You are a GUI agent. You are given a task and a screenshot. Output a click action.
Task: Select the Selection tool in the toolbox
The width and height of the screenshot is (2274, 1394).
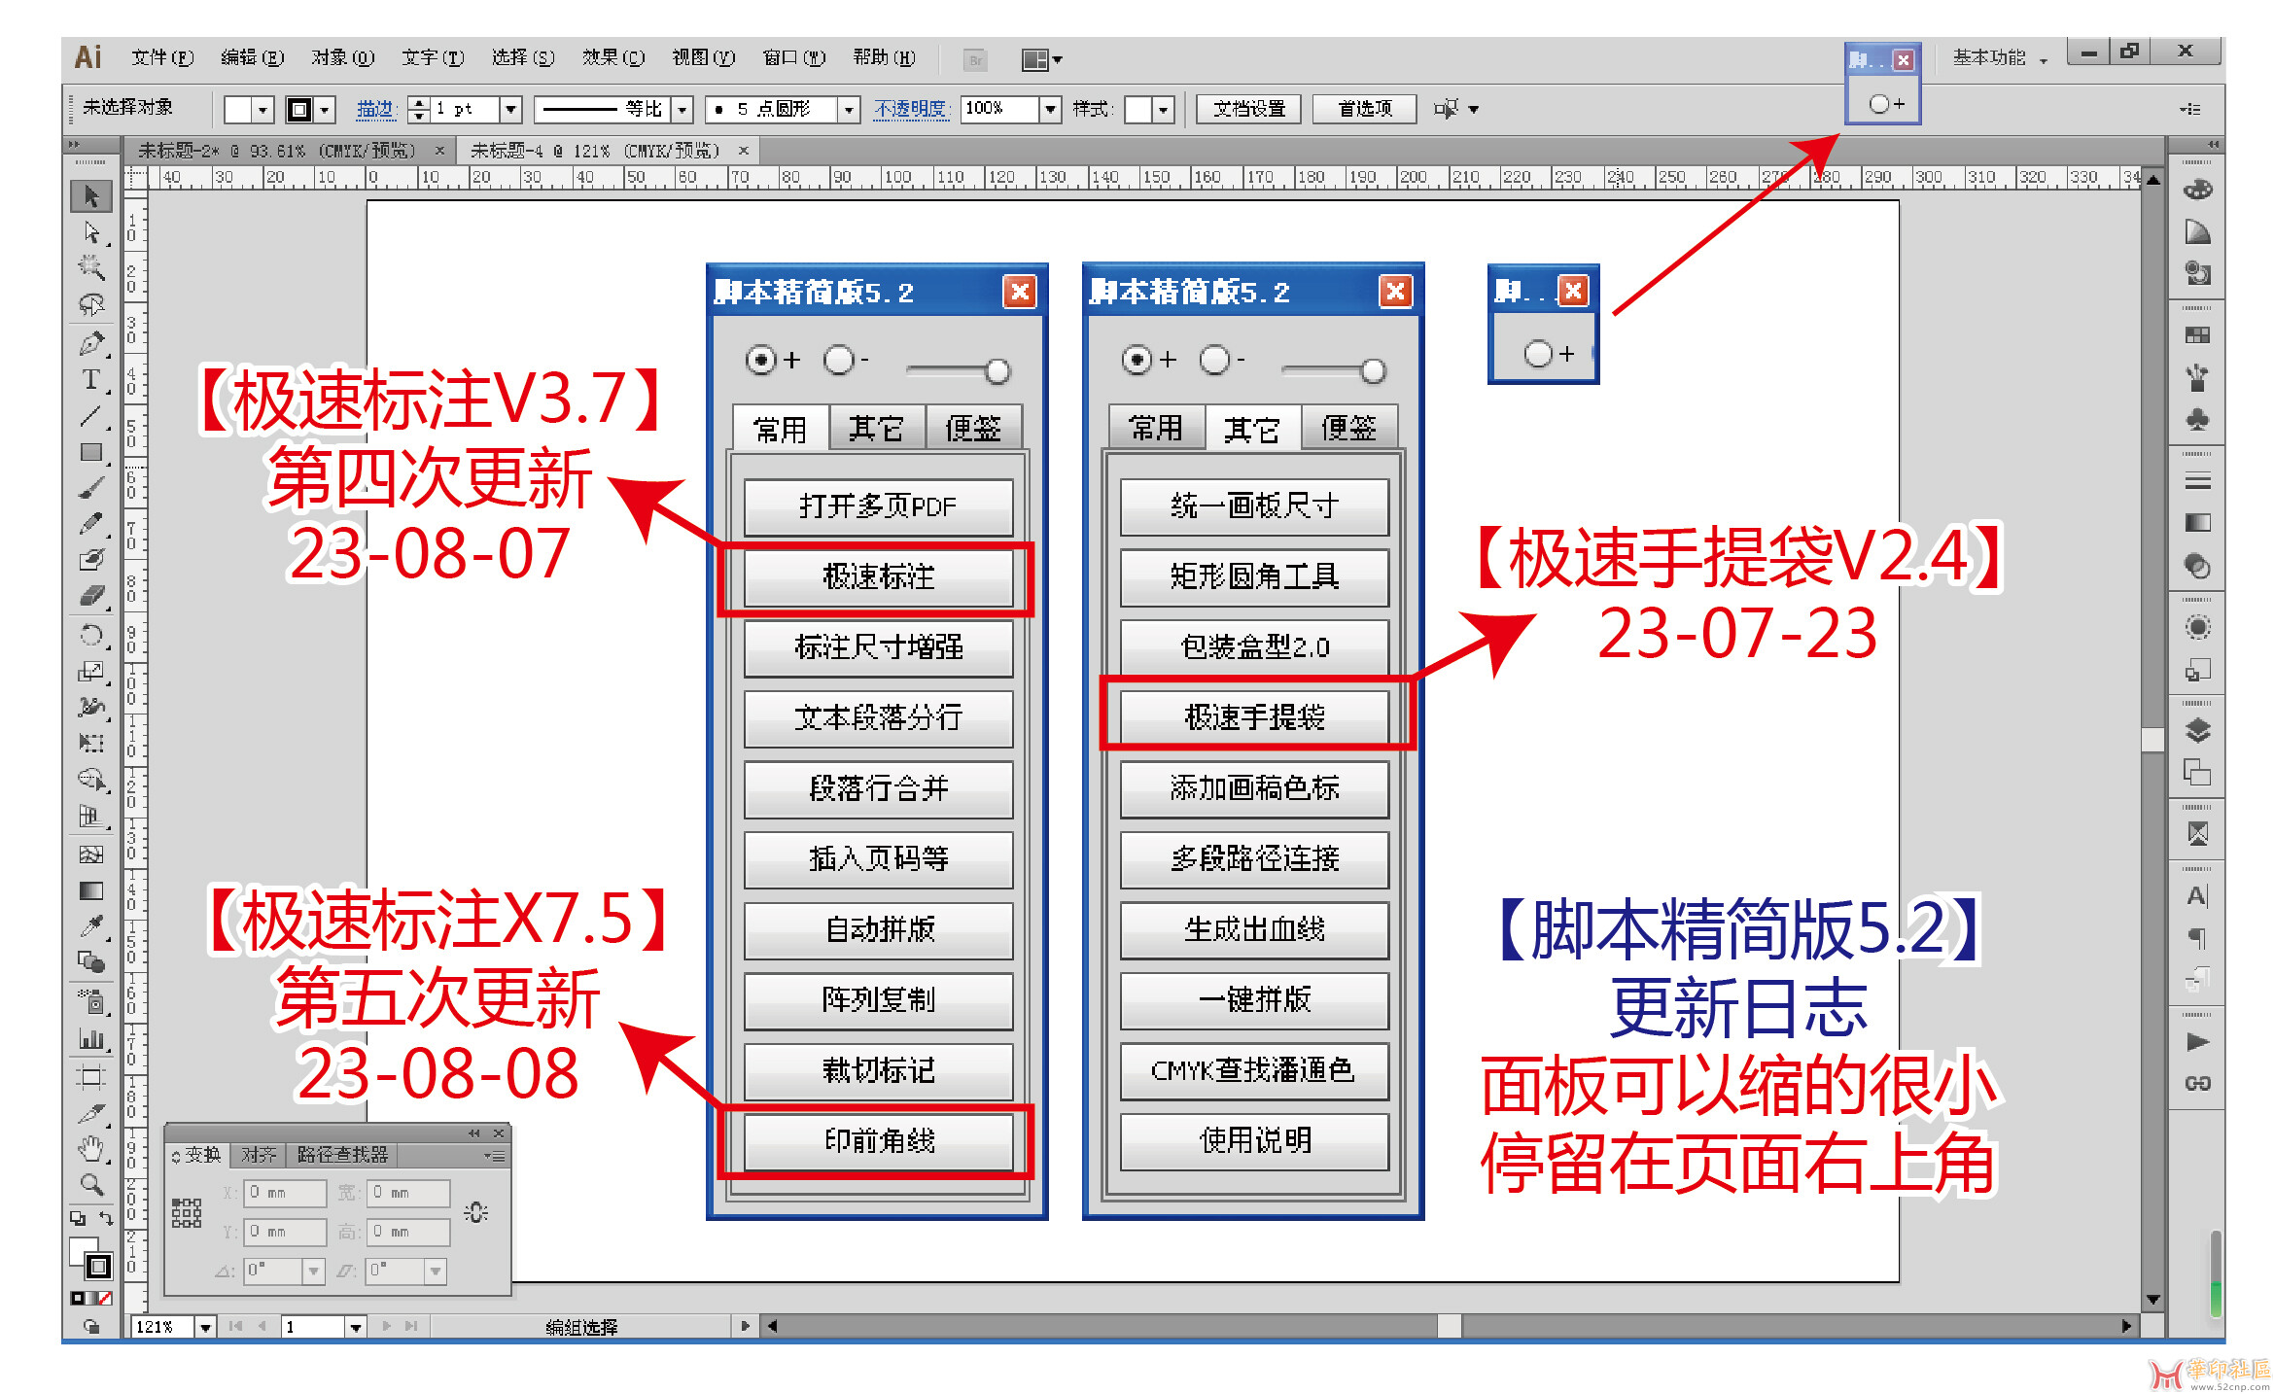[91, 196]
